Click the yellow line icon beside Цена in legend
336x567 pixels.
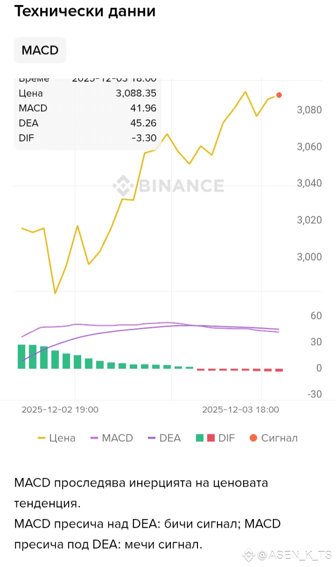(42, 438)
